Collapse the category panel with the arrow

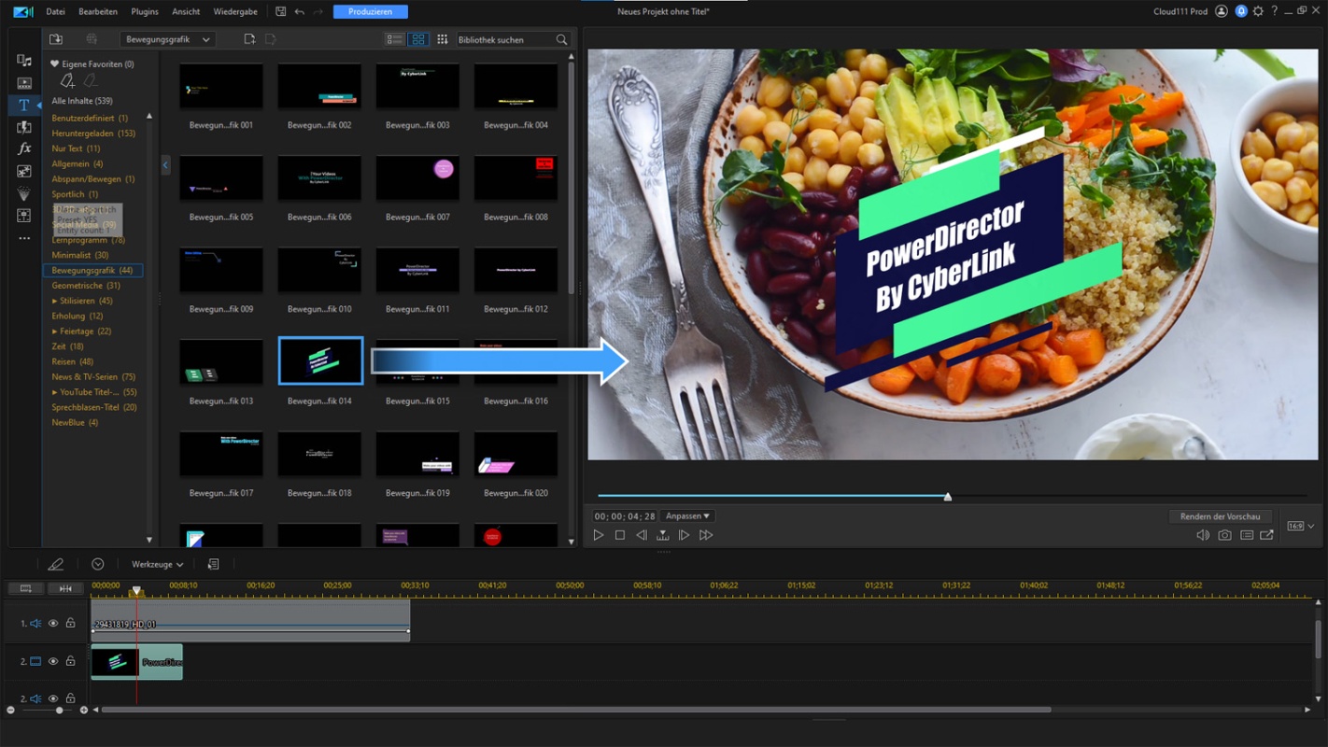coord(165,165)
